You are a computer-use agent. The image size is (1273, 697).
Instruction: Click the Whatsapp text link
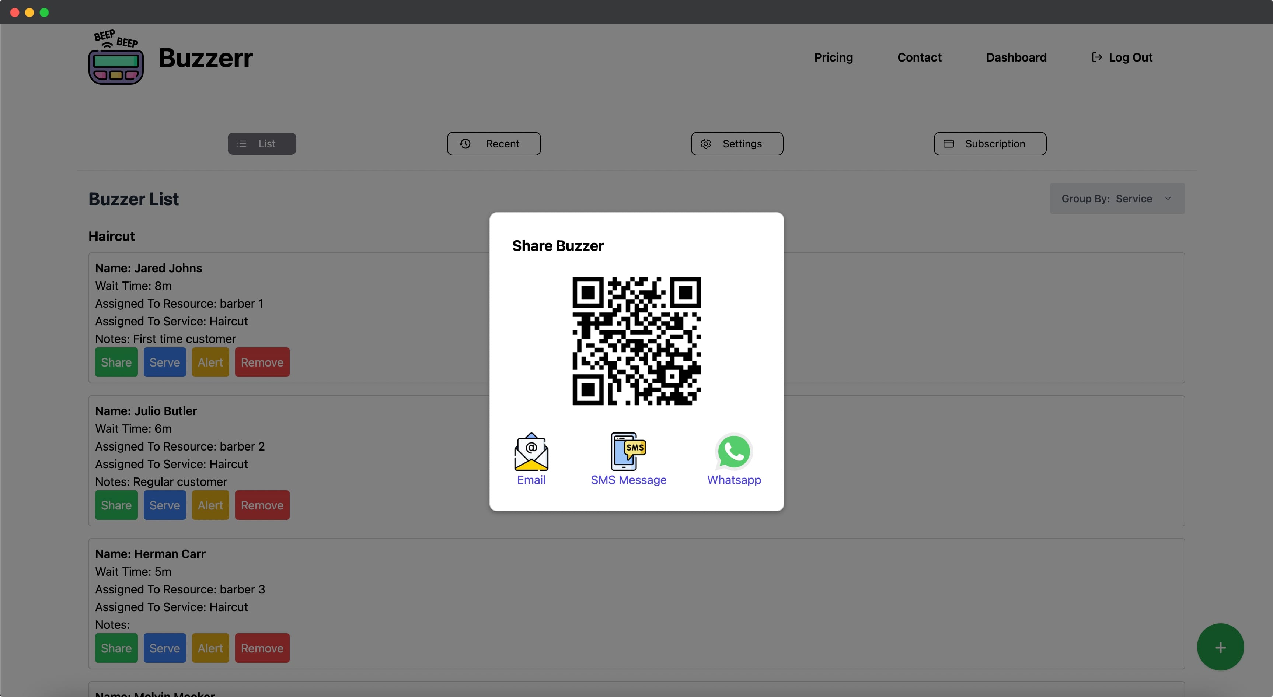point(734,480)
